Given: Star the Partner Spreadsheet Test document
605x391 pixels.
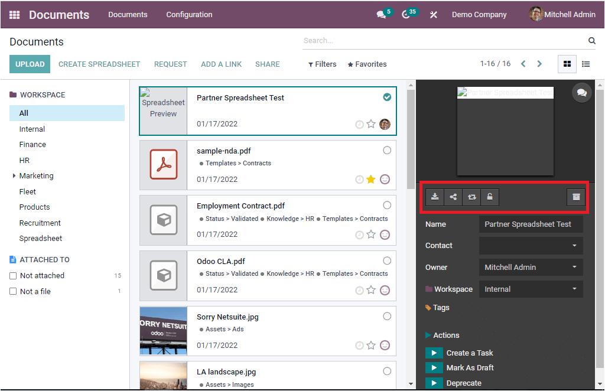Looking at the screenshot, I should point(371,124).
